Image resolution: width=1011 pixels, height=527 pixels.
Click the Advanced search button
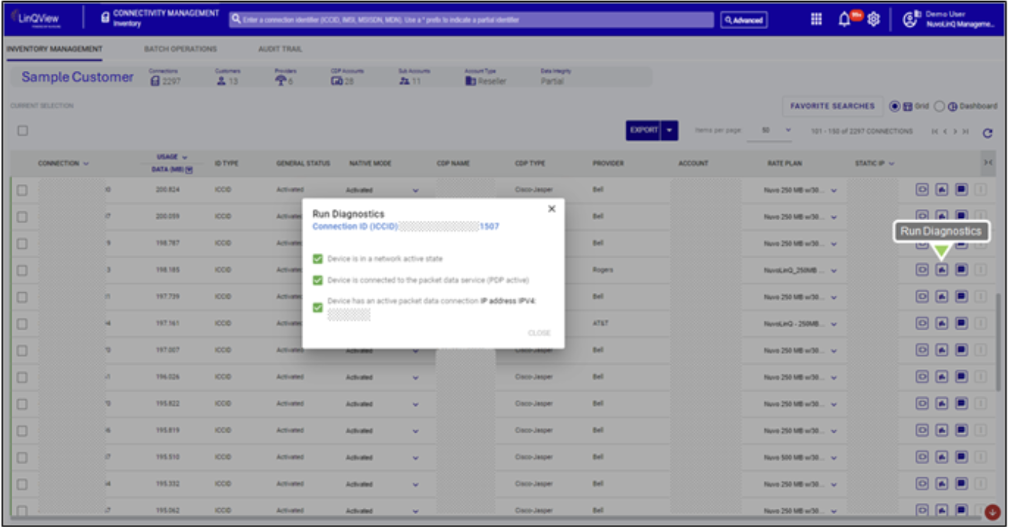click(x=744, y=20)
